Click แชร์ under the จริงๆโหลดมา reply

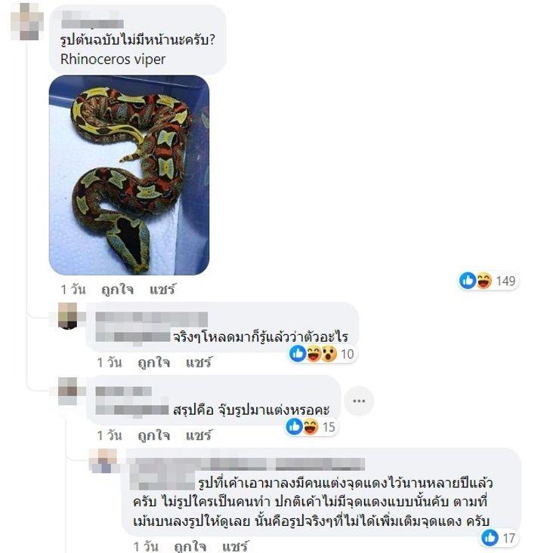coord(199,363)
